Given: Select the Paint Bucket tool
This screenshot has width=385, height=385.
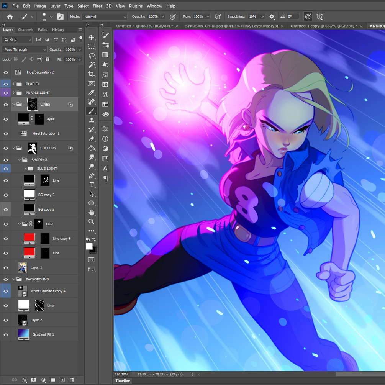Looking at the screenshot, I should pyautogui.click(x=91, y=148).
